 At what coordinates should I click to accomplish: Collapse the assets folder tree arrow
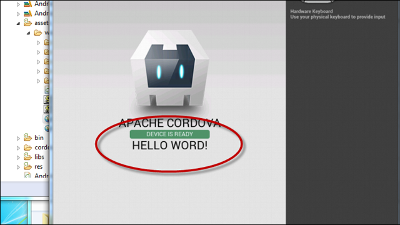18,23
